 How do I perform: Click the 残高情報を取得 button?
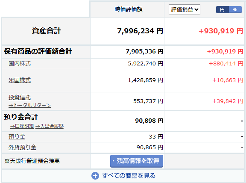tap(137, 161)
